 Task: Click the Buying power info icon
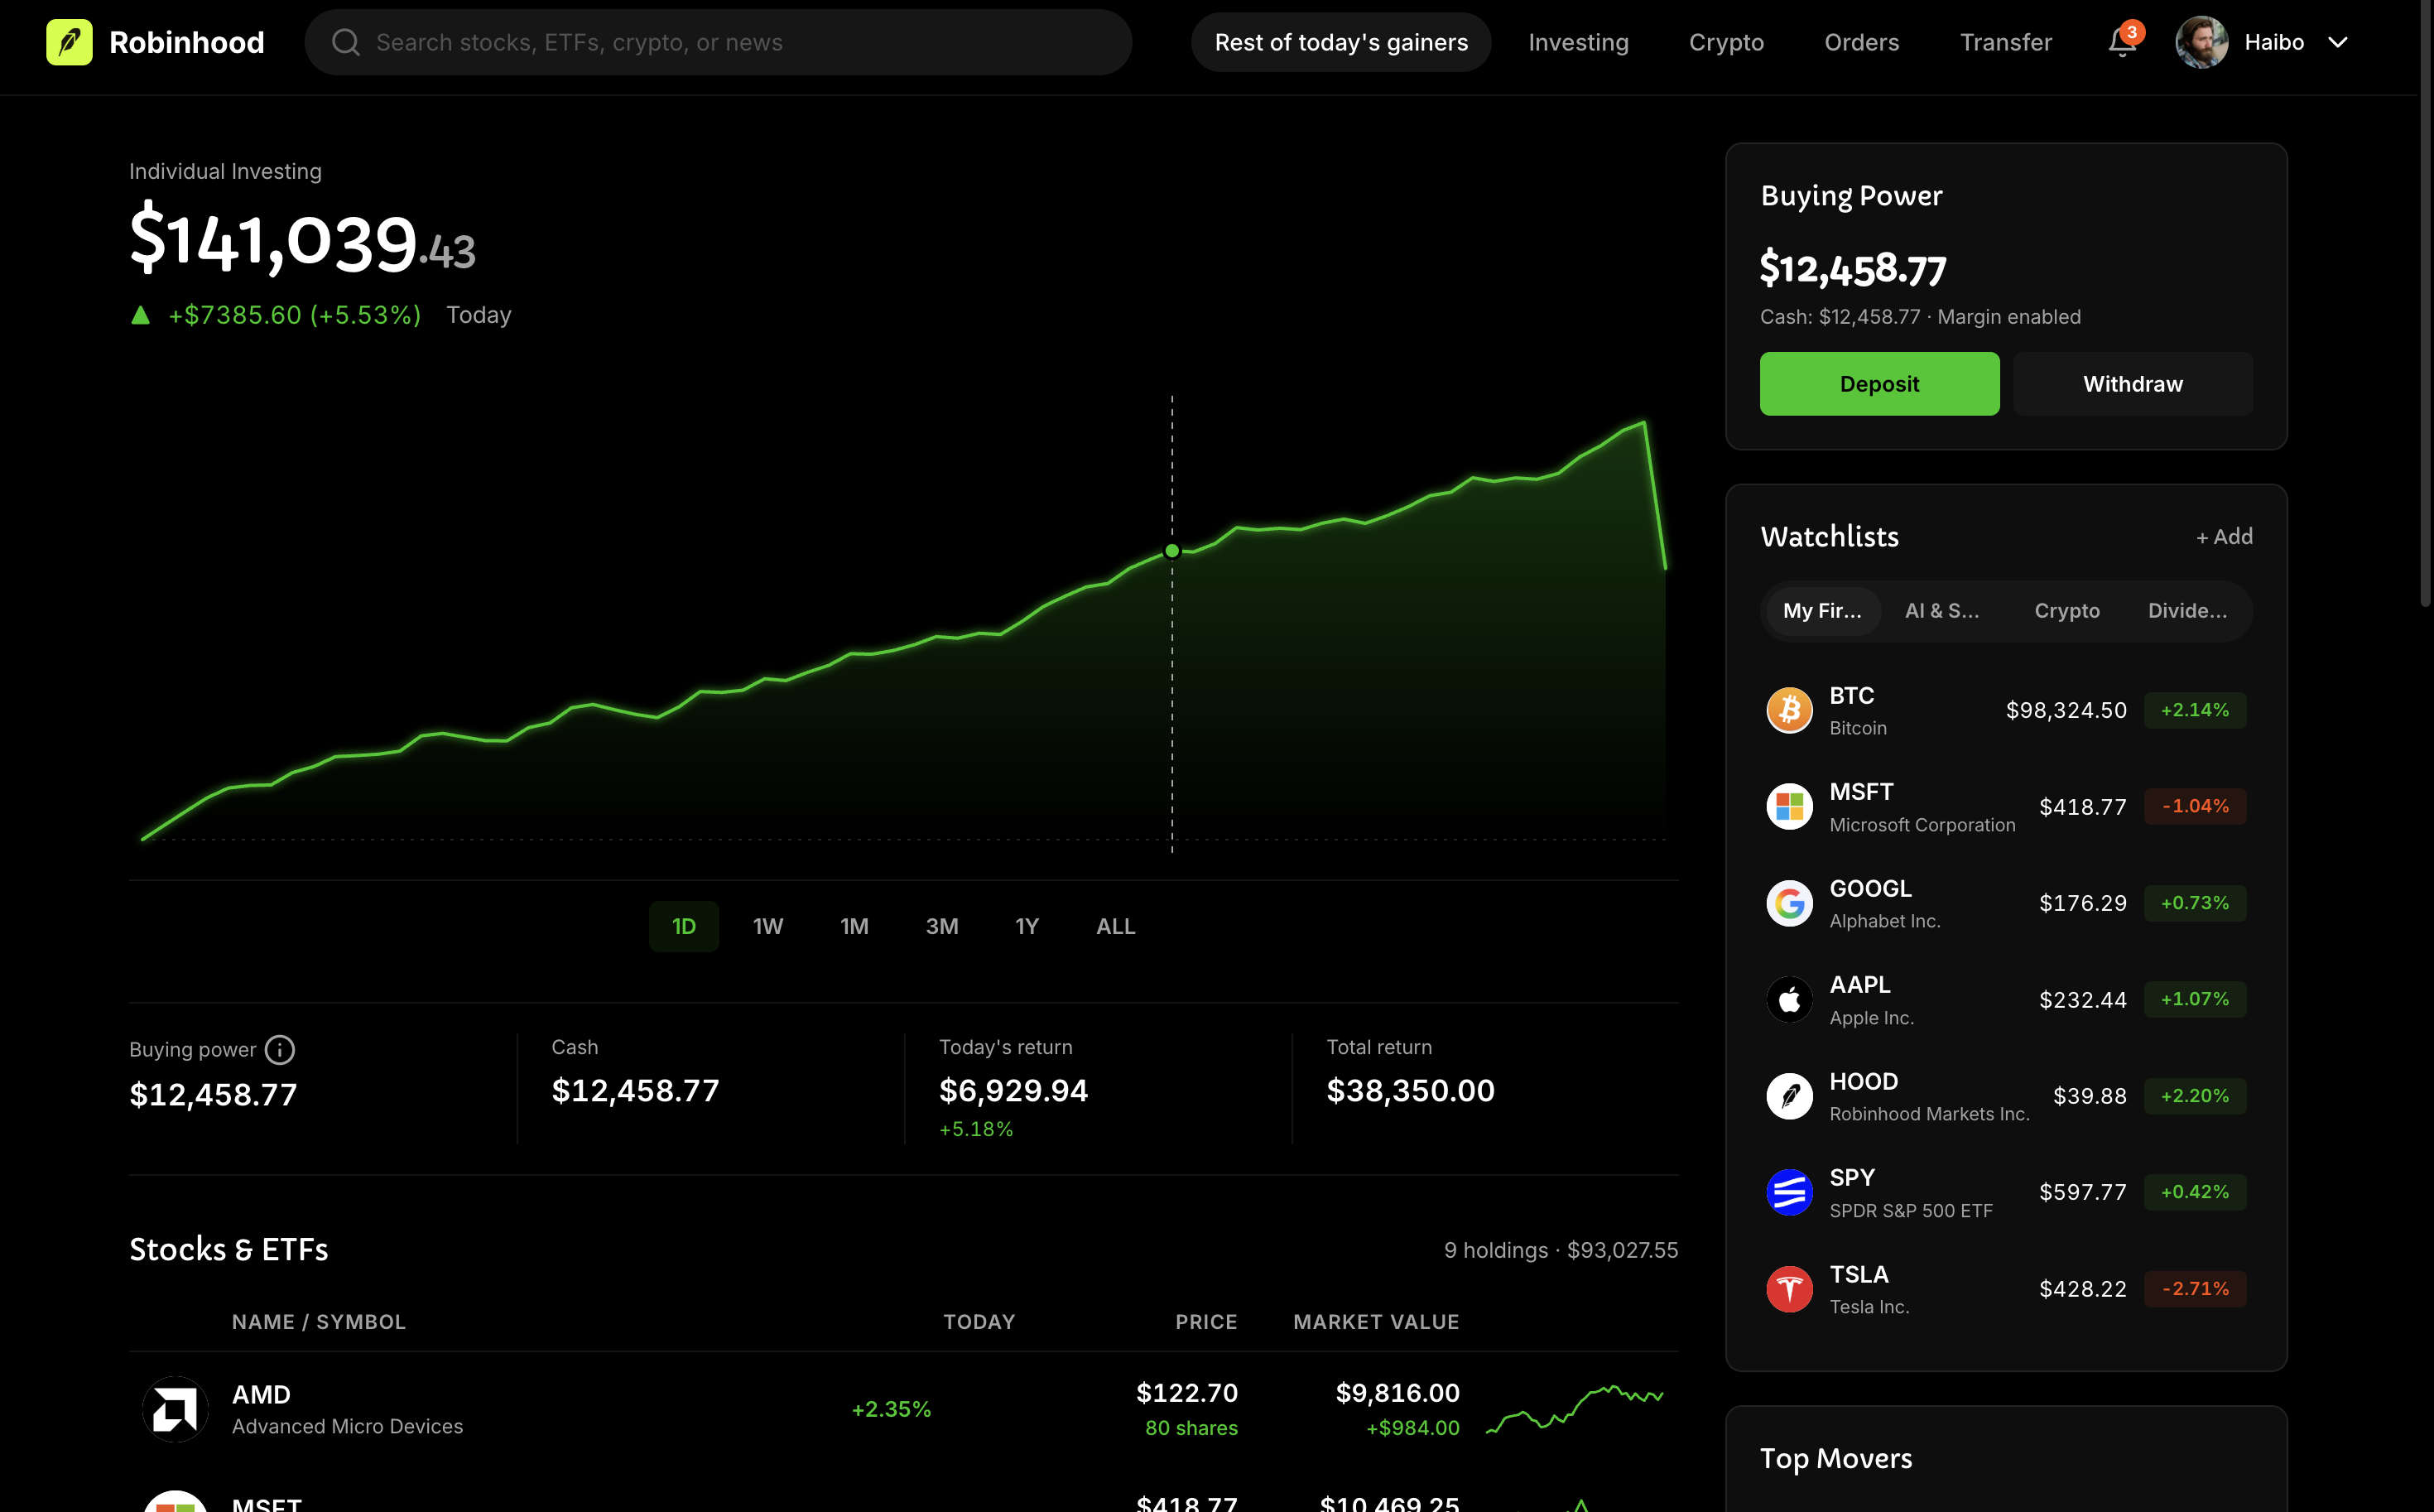(x=280, y=1049)
